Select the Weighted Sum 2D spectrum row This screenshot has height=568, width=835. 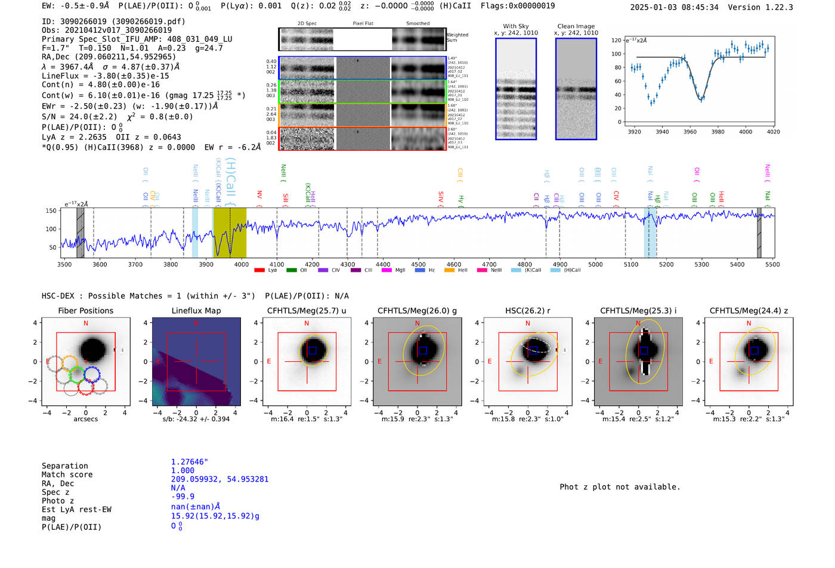coord(363,39)
